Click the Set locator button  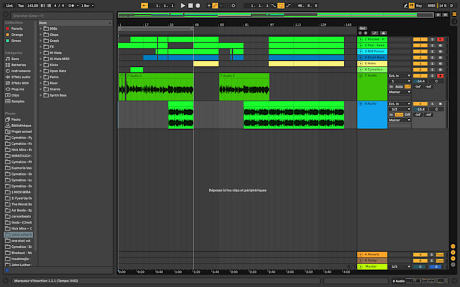click(363, 28)
